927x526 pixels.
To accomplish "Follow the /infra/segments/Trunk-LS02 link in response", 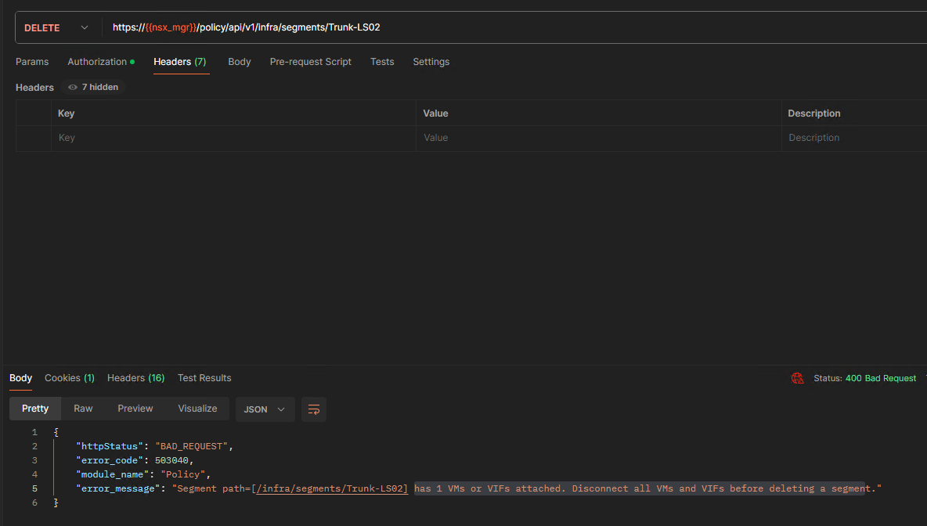I will [x=332, y=488].
